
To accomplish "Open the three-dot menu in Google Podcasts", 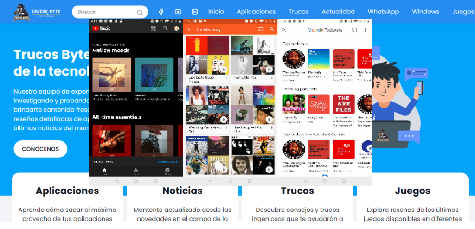I will pyautogui.click(x=366, y=30).
